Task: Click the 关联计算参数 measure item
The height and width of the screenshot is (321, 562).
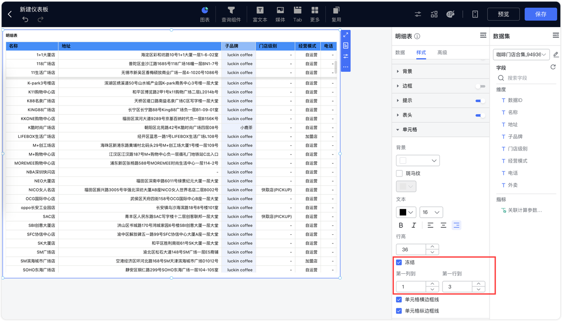Action: click(x=521, y=210)
